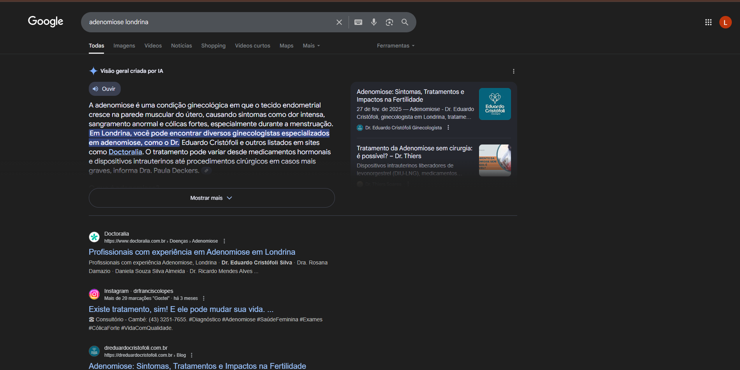
Task: Click the Eduardo Cristófoli logo thumbnail
Action: (495, 104)
